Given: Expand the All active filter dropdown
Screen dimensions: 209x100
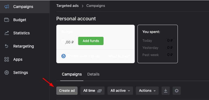Looking at the screenshot, I should [120, 91].
